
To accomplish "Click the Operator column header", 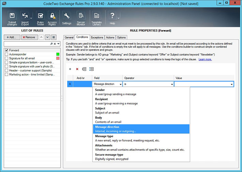I will (x=148, y=78).
